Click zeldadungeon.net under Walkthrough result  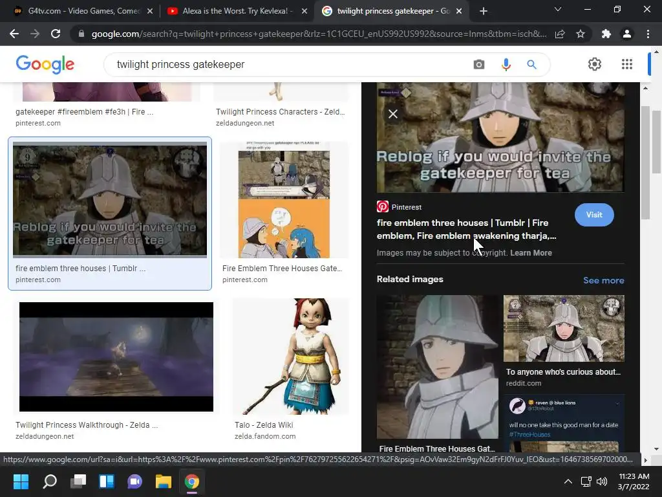pyautogui.click(x=45, y=436)
